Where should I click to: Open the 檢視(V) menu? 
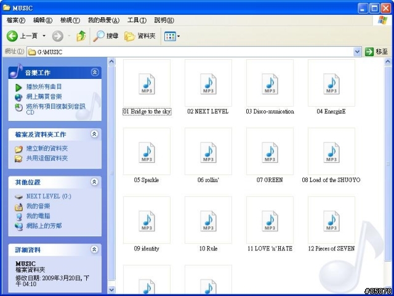tap(70, 20)
